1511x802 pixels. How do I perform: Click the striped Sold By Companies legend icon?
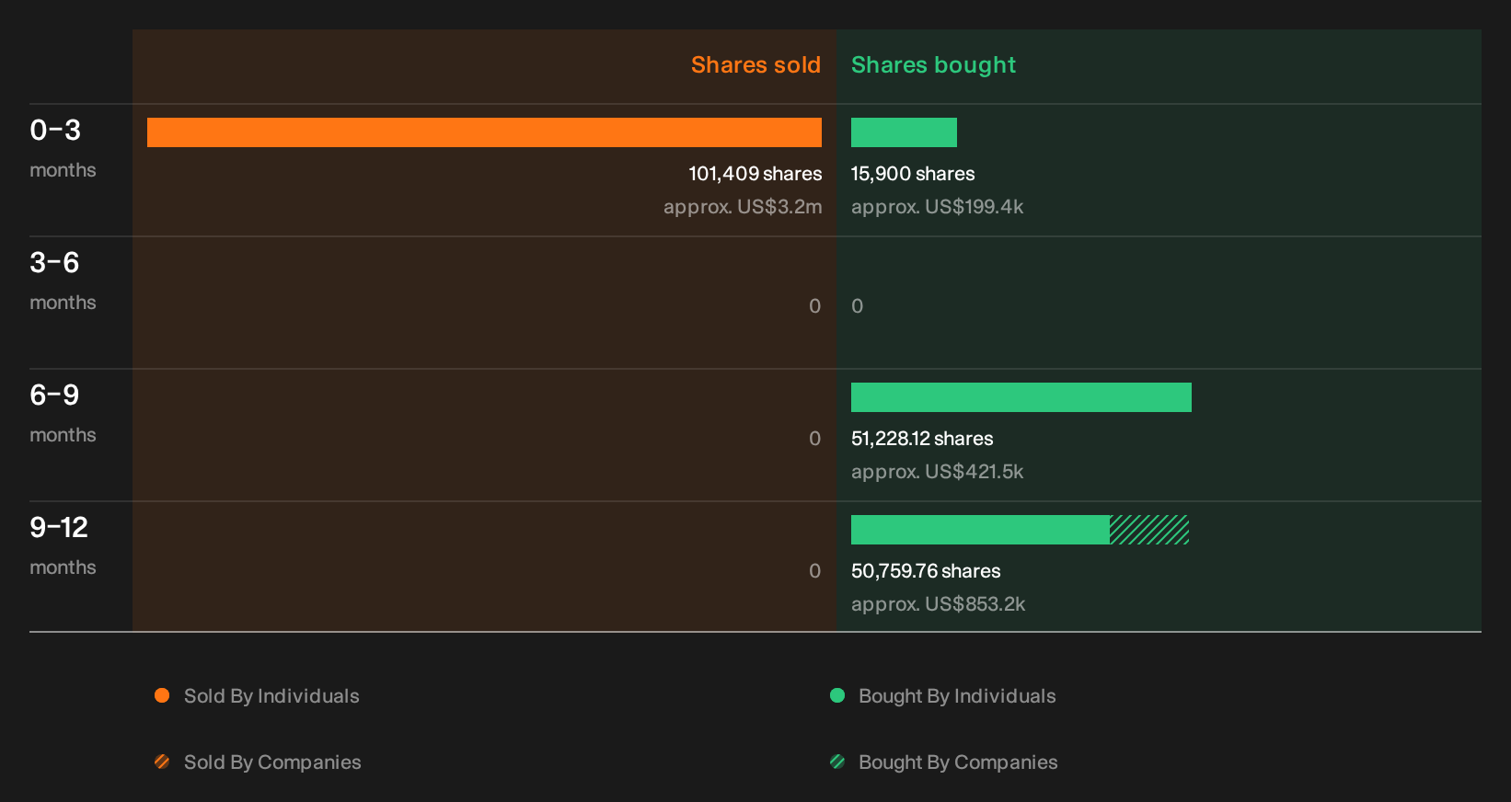point(162,762)
